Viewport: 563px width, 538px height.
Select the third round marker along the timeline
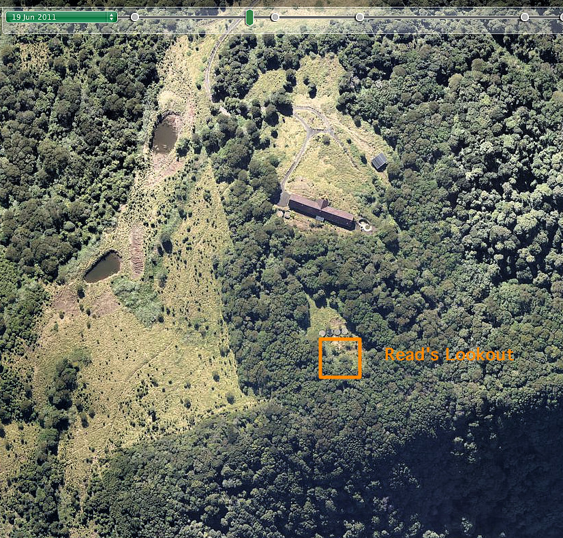359,17
